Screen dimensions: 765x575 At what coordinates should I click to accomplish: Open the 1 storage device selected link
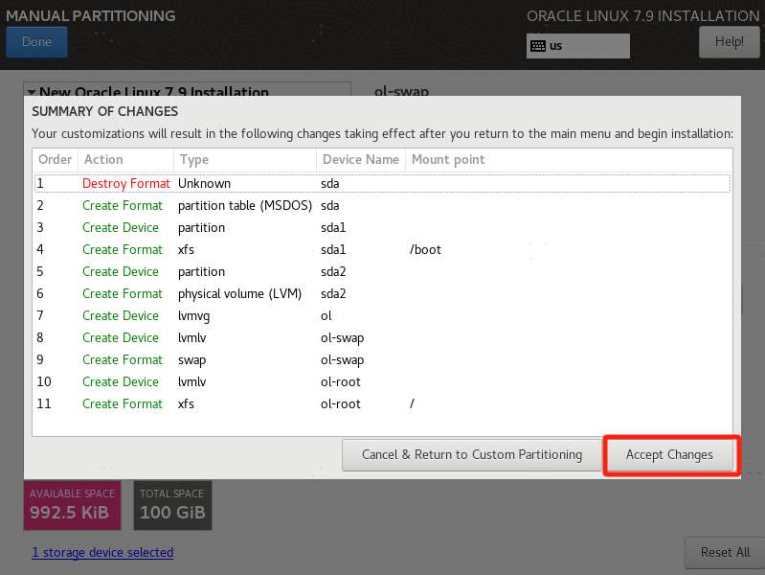click(x=102, y=552)
